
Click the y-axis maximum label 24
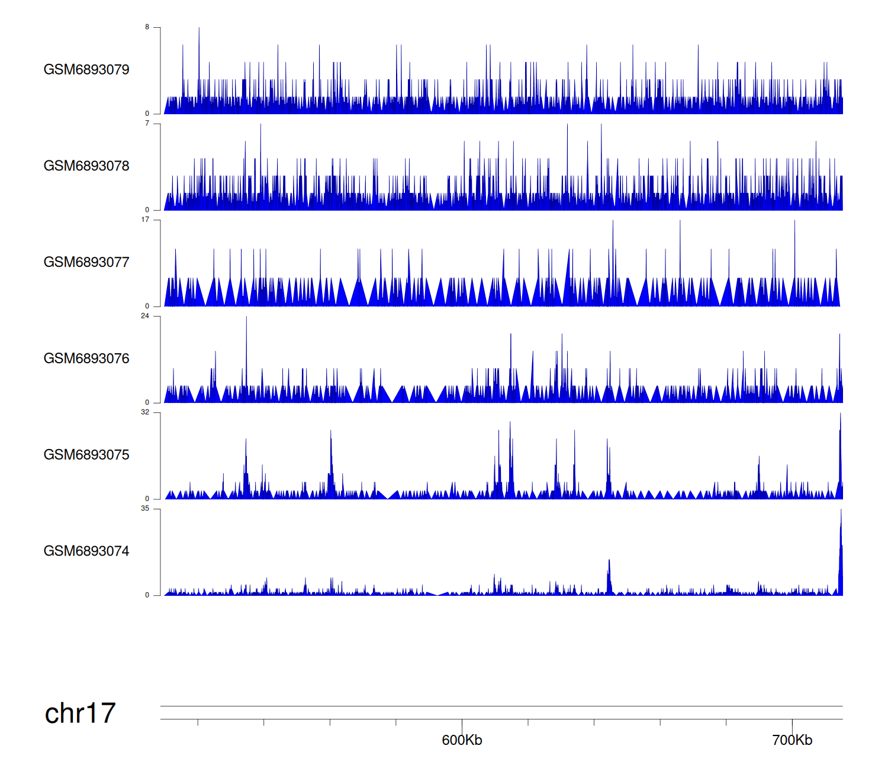click(145, 316)
